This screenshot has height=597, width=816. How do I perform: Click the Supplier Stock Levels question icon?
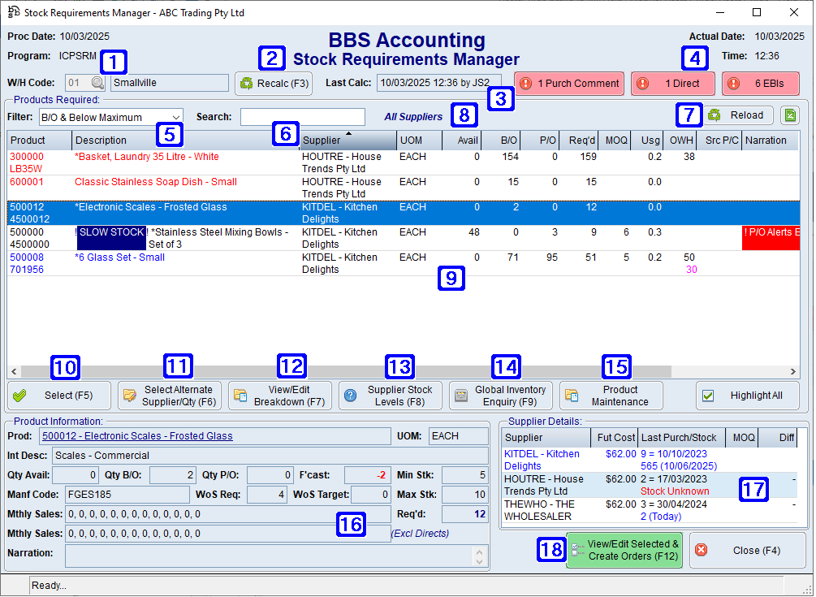click(350, 396)
